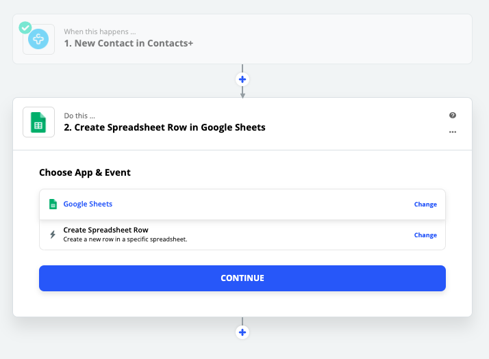
Task: Click the lightning bolt event icon
Action: click(x=53, y=235)
